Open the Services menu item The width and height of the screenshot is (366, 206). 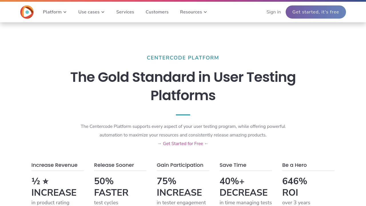click(125, 12)
